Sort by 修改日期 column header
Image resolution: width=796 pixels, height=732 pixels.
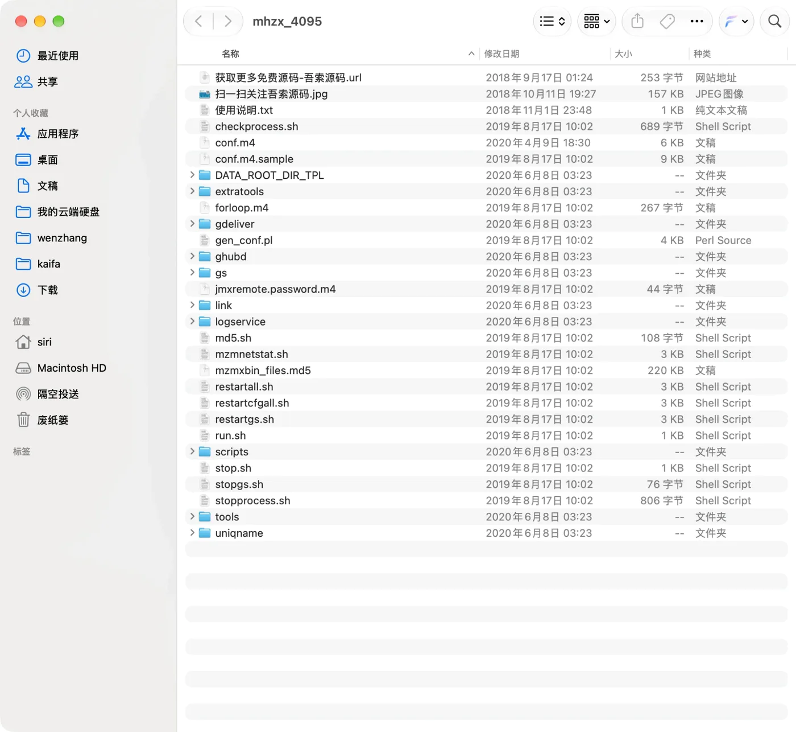[501, 54]
